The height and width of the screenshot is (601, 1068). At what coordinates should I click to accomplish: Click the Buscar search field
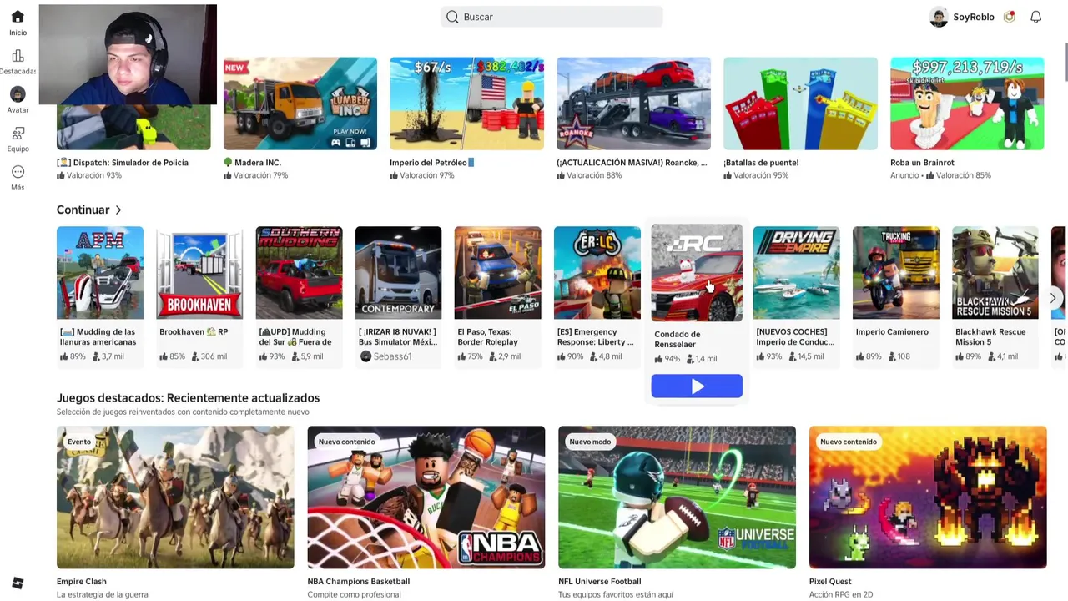click(x=552, y=17)
